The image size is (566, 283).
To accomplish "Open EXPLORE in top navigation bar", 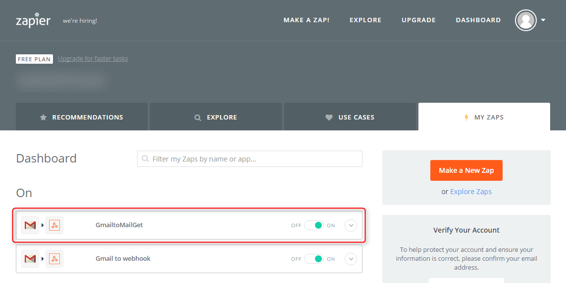I will [x=365, y=20].
